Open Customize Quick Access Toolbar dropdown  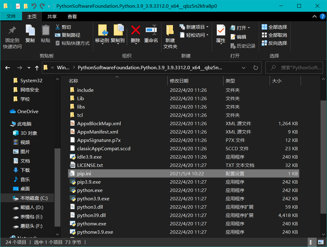pos(49,6)
